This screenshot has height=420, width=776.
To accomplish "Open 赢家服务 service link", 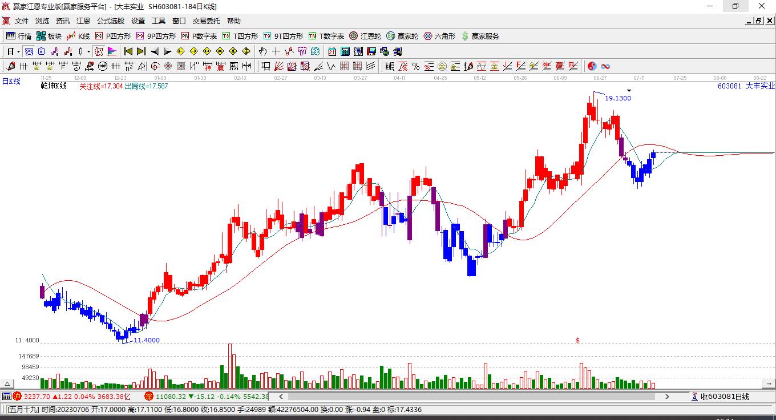I will 480,36.
